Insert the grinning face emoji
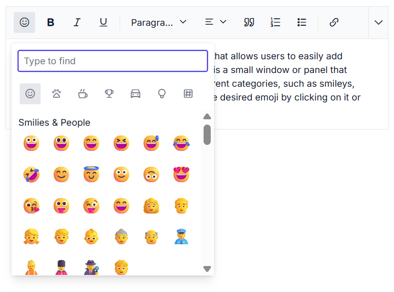 [x=31, y=143]
